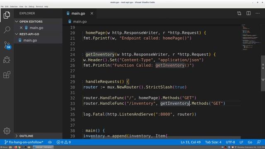The height and width of the screenshot is (149, 265).
Task: Open the Extensions view icon
Action: tap(7, 74)
